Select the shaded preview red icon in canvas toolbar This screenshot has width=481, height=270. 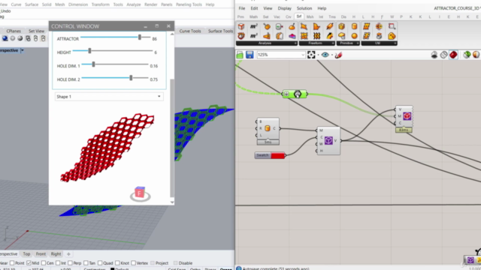(453, 55)
